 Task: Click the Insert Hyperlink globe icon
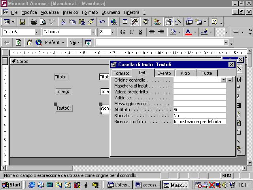pyautogui.click(x=114, y=22)
